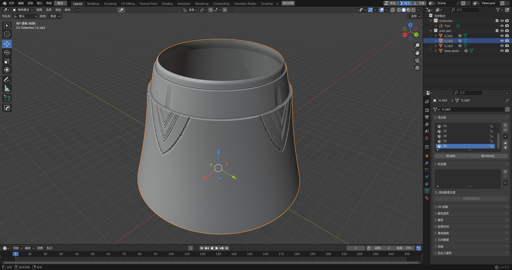
Task: Click the 结束 end frame field
Action: [x=404, y=248]
